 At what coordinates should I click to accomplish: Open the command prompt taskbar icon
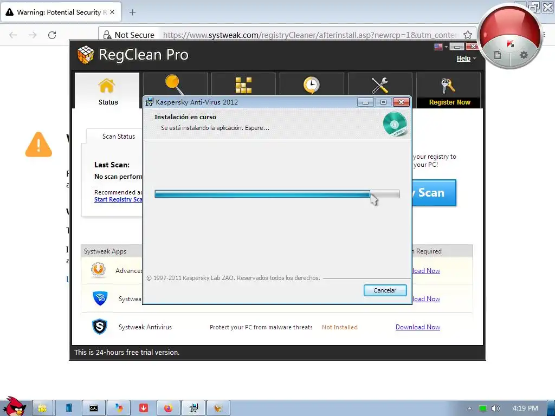[x=93, y=408]
